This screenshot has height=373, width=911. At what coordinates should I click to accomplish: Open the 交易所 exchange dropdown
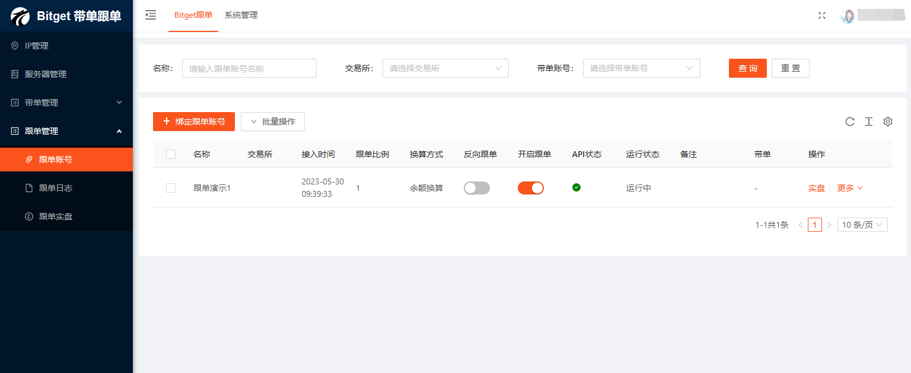tap(445, 68)
